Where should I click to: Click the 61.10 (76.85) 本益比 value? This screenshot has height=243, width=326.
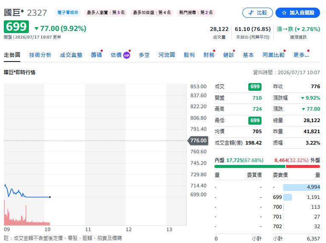point(253,29)
